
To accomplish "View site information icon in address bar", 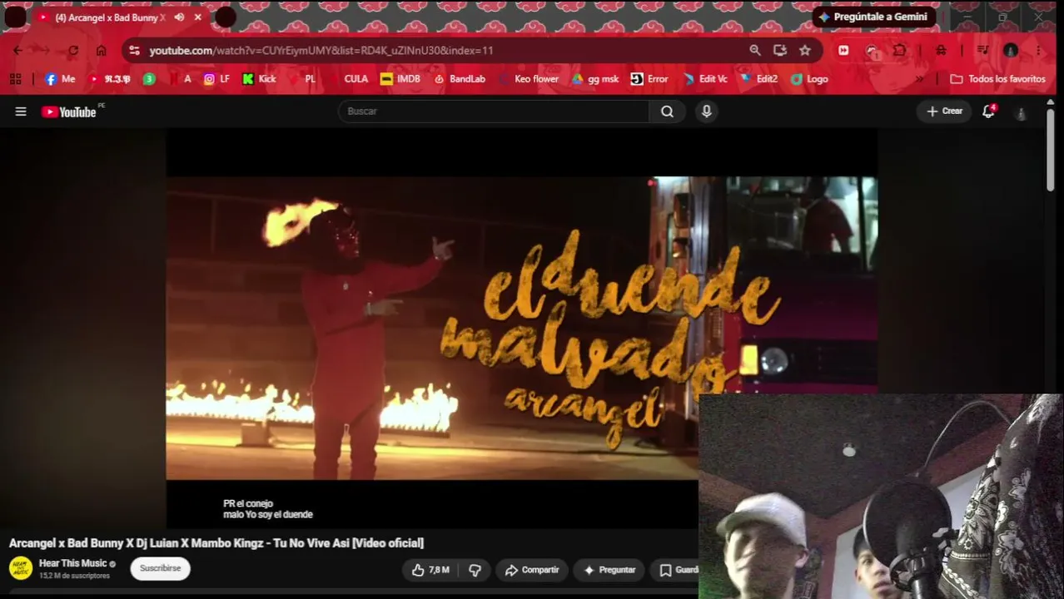I will point(135,50).
